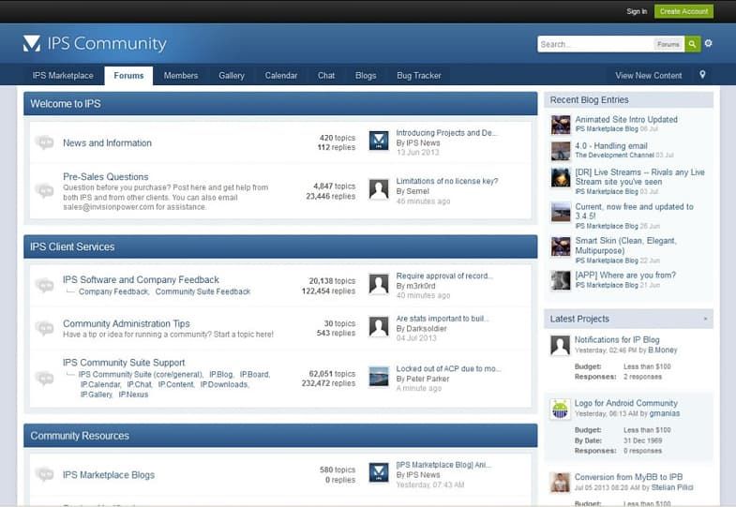Viewport: 736px width, 507px height.
Task: Open Animated Site Intro Updated blog entry
Action: (626, 120)
